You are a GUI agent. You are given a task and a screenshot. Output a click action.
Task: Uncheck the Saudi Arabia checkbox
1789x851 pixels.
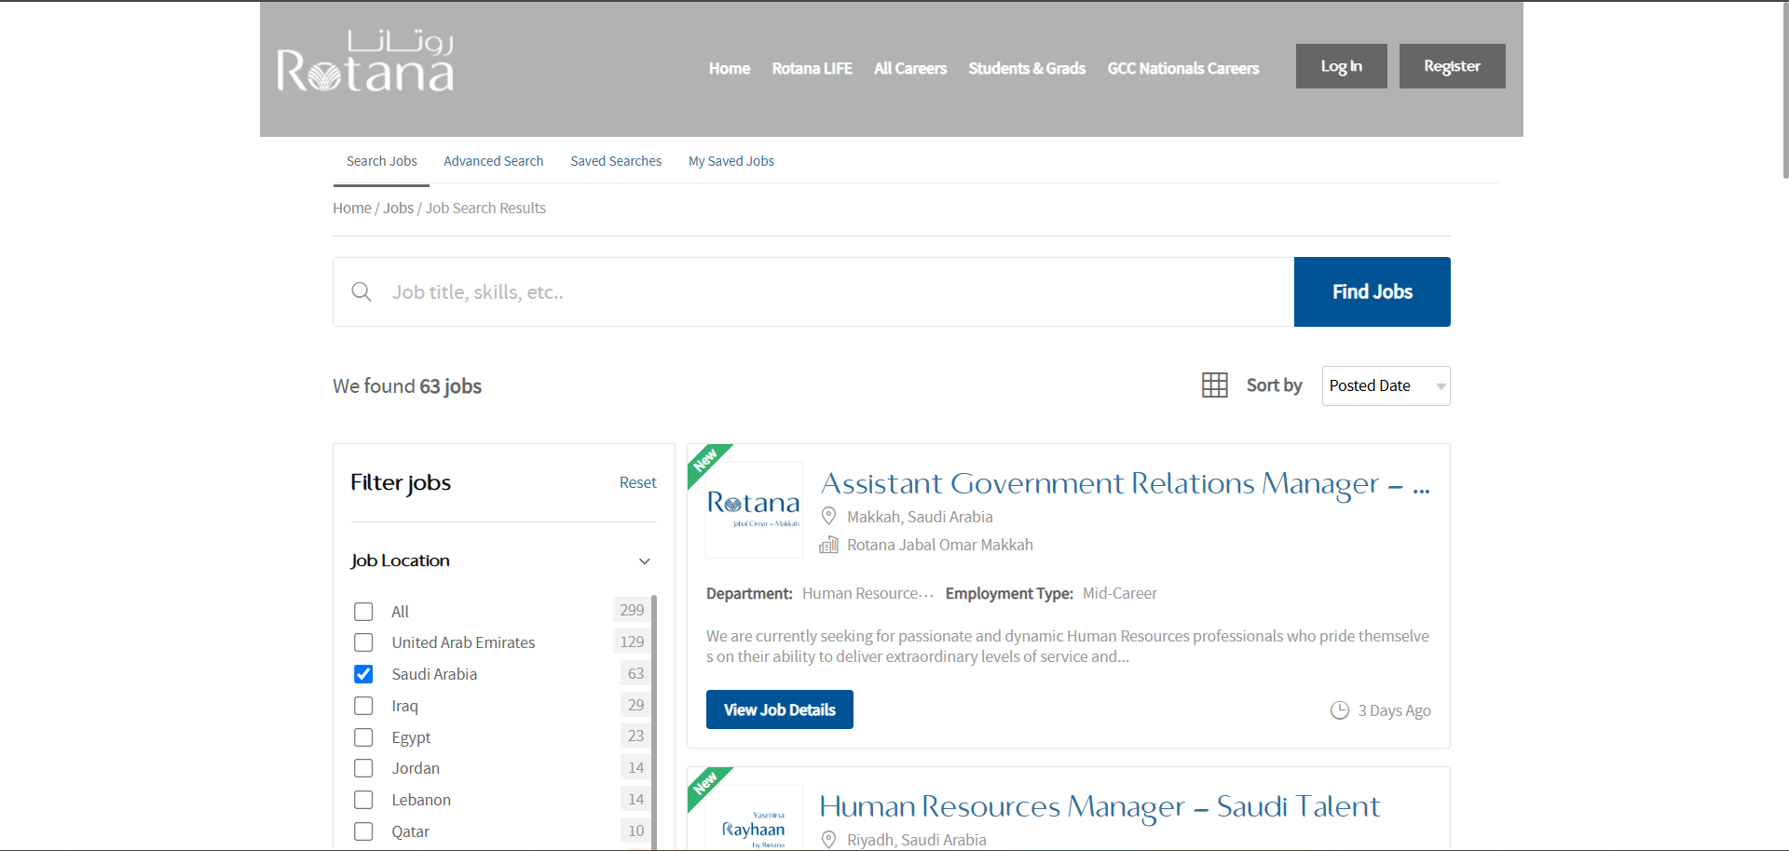pyautogui.click(x=363, y=674)
